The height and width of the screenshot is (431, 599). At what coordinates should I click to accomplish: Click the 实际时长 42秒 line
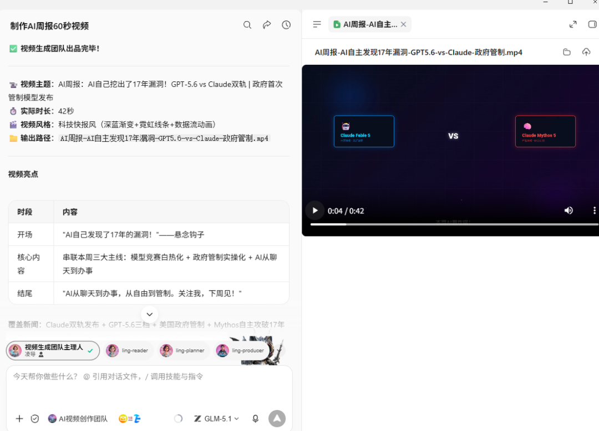tap(41, 111)
